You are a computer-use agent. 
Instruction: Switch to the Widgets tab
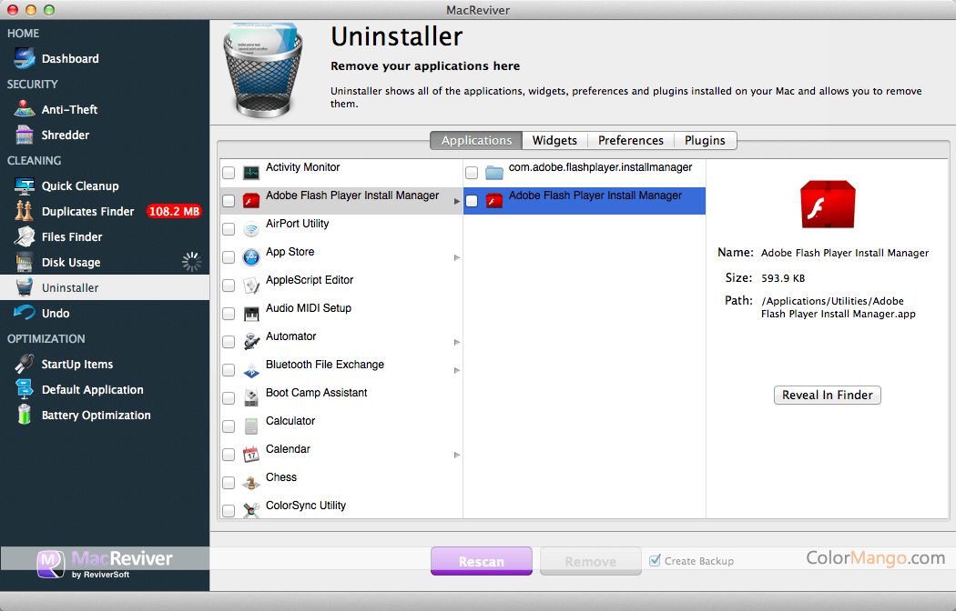point(554,140)
